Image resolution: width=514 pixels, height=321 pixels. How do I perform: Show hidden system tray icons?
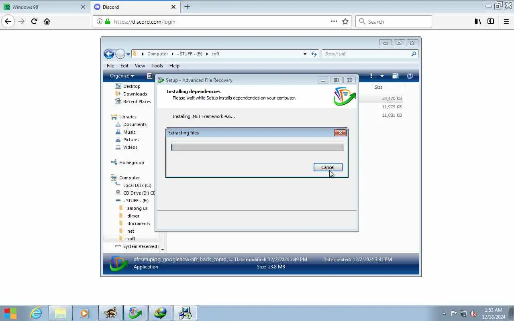tap(444, 314)
